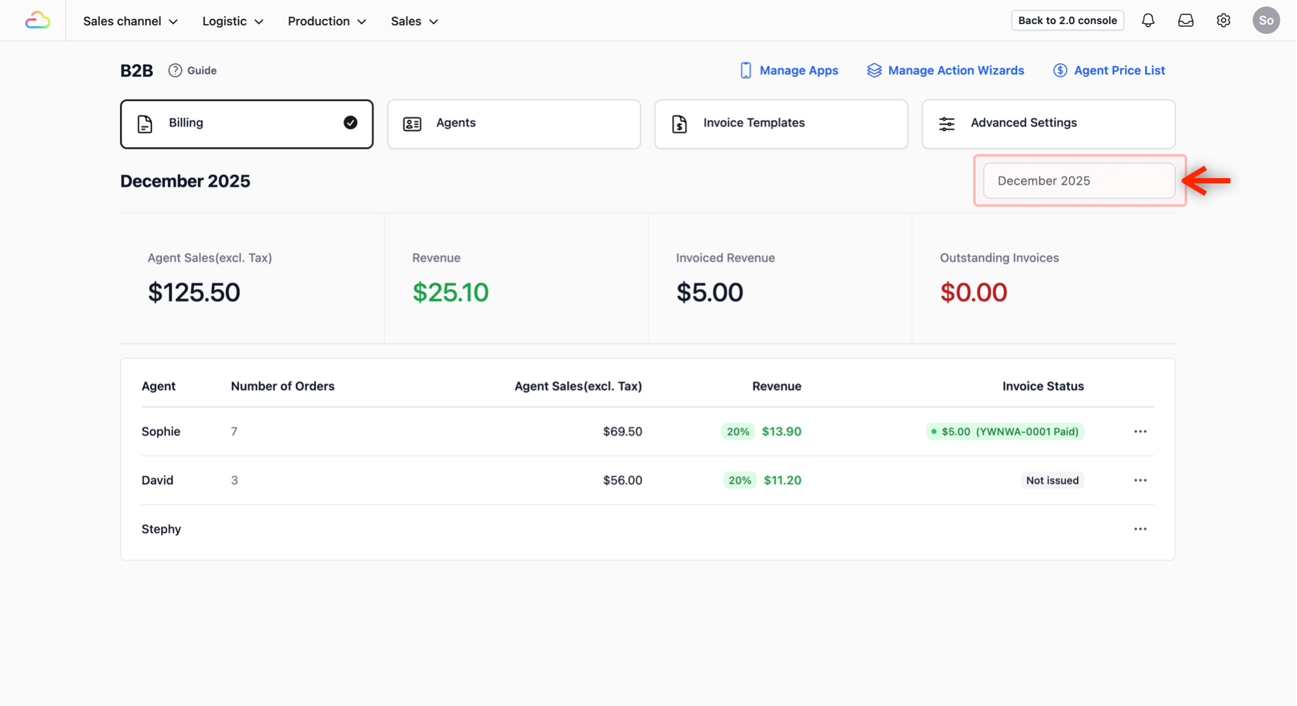This screenshot has height=706, width=1297.
Task: Click the December 2025 month field
Action: pos(1078,181)
